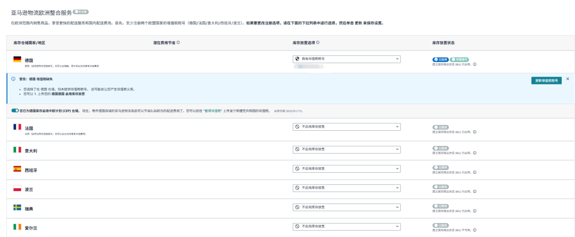The width and height of the screenshot is (575, 237).
Task: Click the 库存放置选项 column header text
Action: [303, 43]
